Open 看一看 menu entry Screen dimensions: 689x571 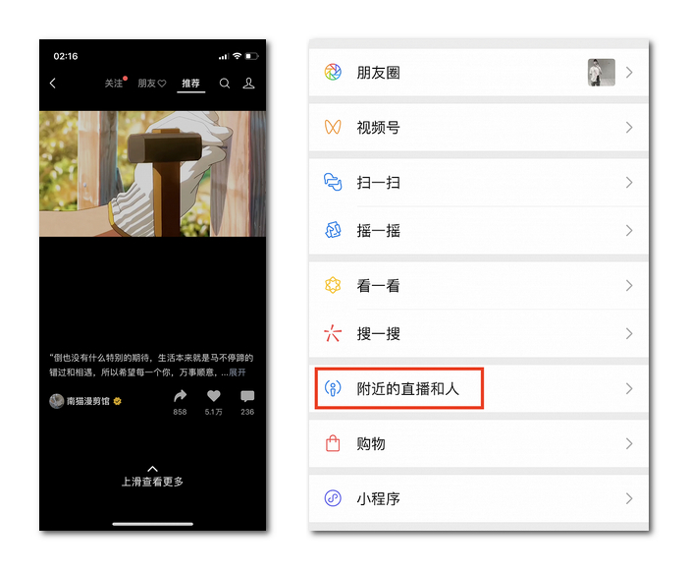click(479, 285)
